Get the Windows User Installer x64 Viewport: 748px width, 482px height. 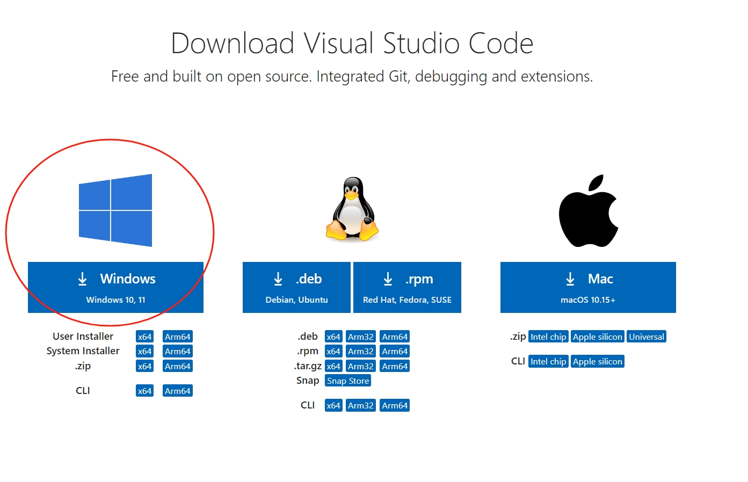(x=144, y=337)
